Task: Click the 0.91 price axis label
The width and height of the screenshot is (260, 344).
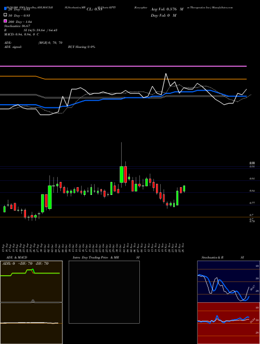Action: tap(252, 179)
